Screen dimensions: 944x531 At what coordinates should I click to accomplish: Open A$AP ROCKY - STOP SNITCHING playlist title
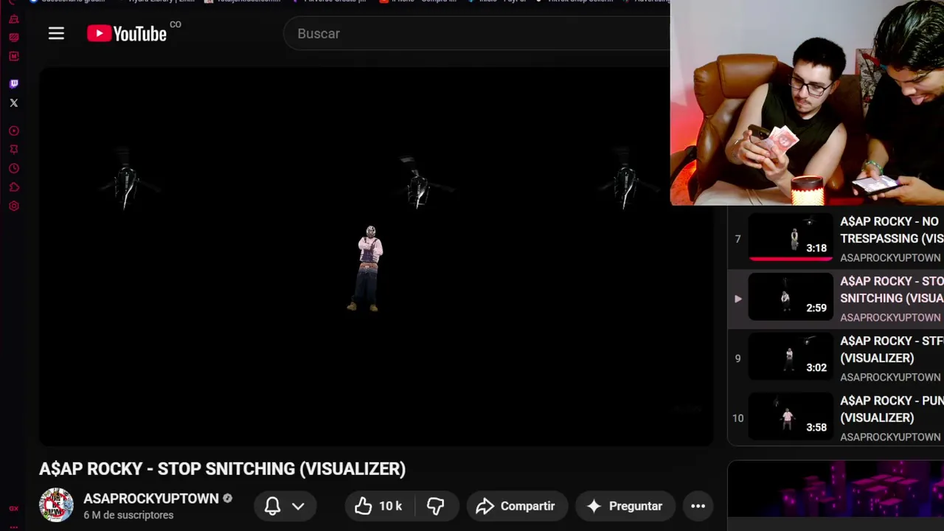[892, 289]
